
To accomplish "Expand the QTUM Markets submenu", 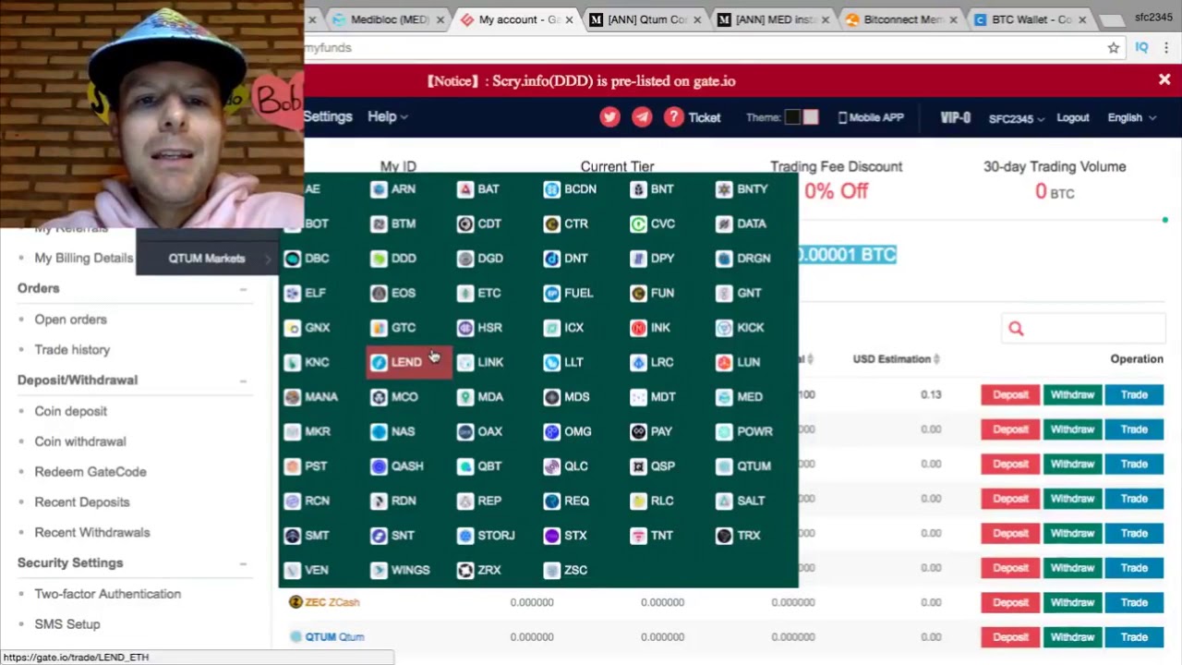I will (206, 259).
